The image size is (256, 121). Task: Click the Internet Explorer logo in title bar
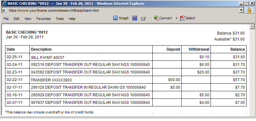coord(4,3)
